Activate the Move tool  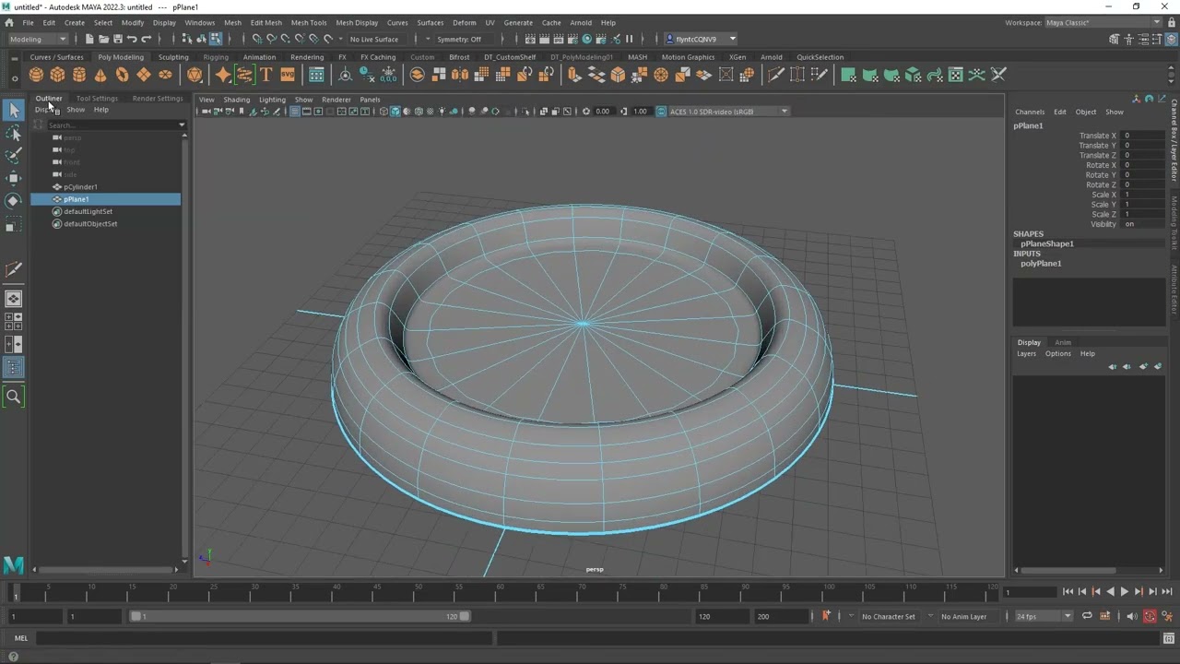[x=14, y=178]
